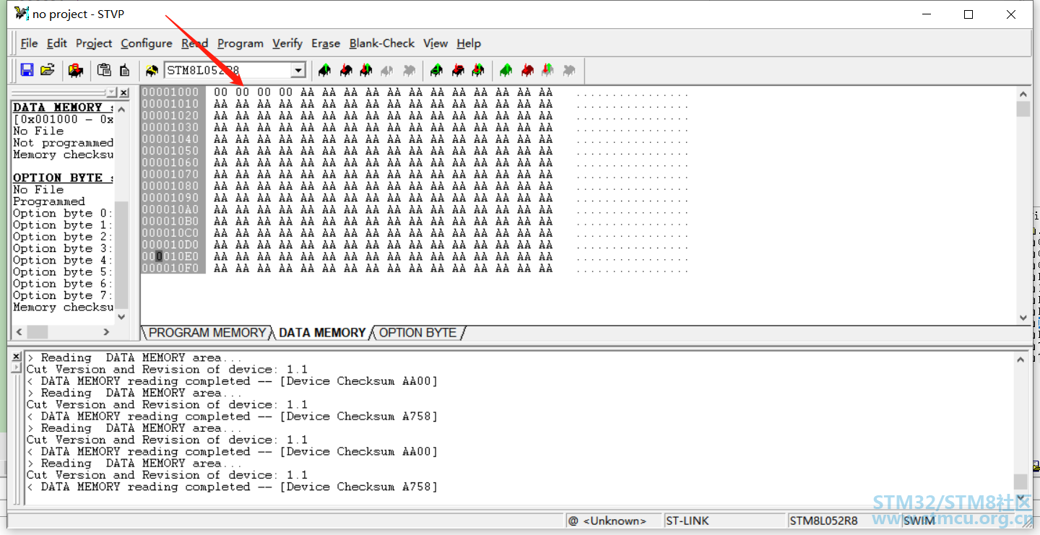Switch to the OPTION BYTE tab
Screen dimensions: 1040x535
click(417, 333)
